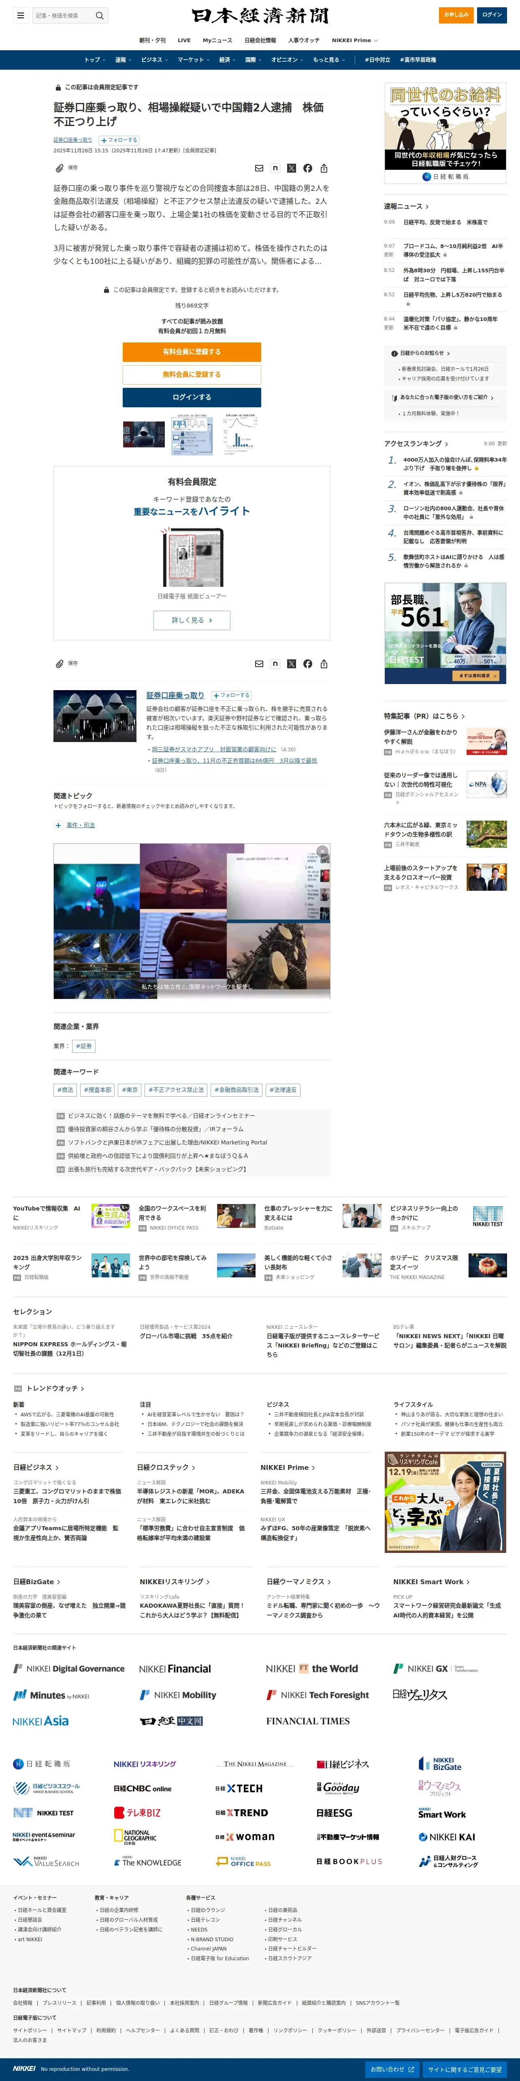Open the upper share-export arrow icon
Image resolution: width=520 pixels, height=2081 pixels.
(324, 168)
